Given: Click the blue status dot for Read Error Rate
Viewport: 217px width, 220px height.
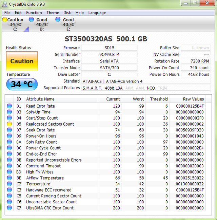Looking at the screenshot, I should (x=9, y=106).
